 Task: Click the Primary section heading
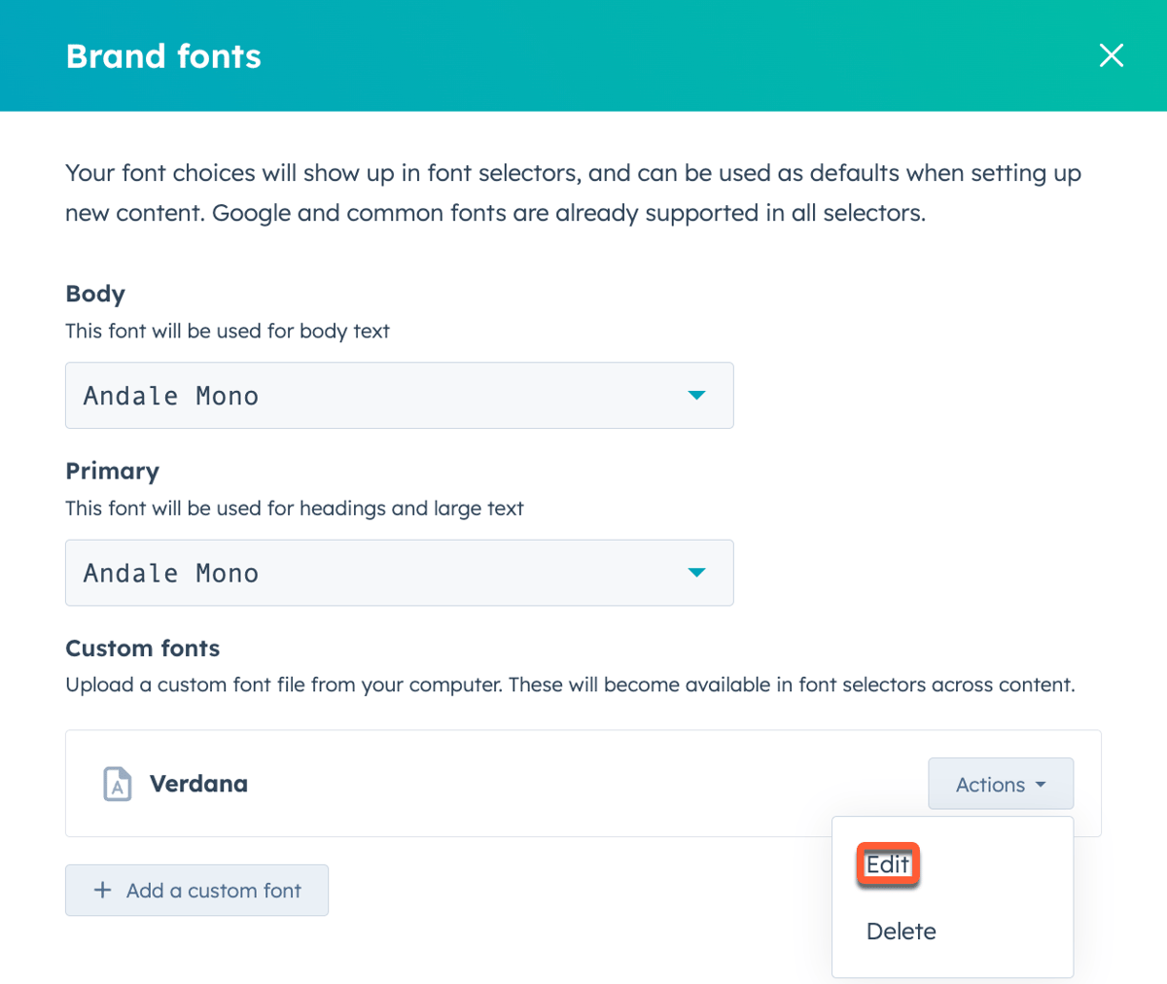click(112, 471)
